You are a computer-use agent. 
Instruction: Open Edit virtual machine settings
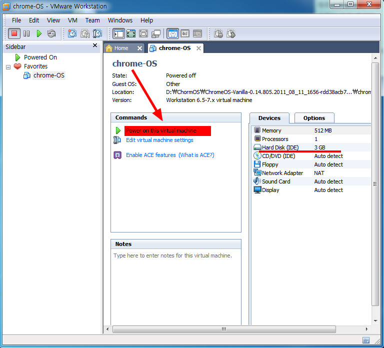pos(159,140)
